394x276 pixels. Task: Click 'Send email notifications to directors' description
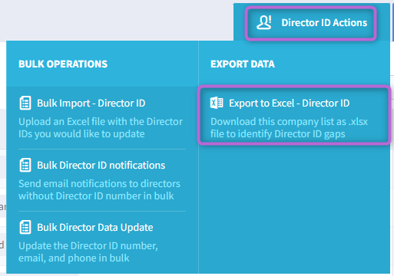(99, 184)
